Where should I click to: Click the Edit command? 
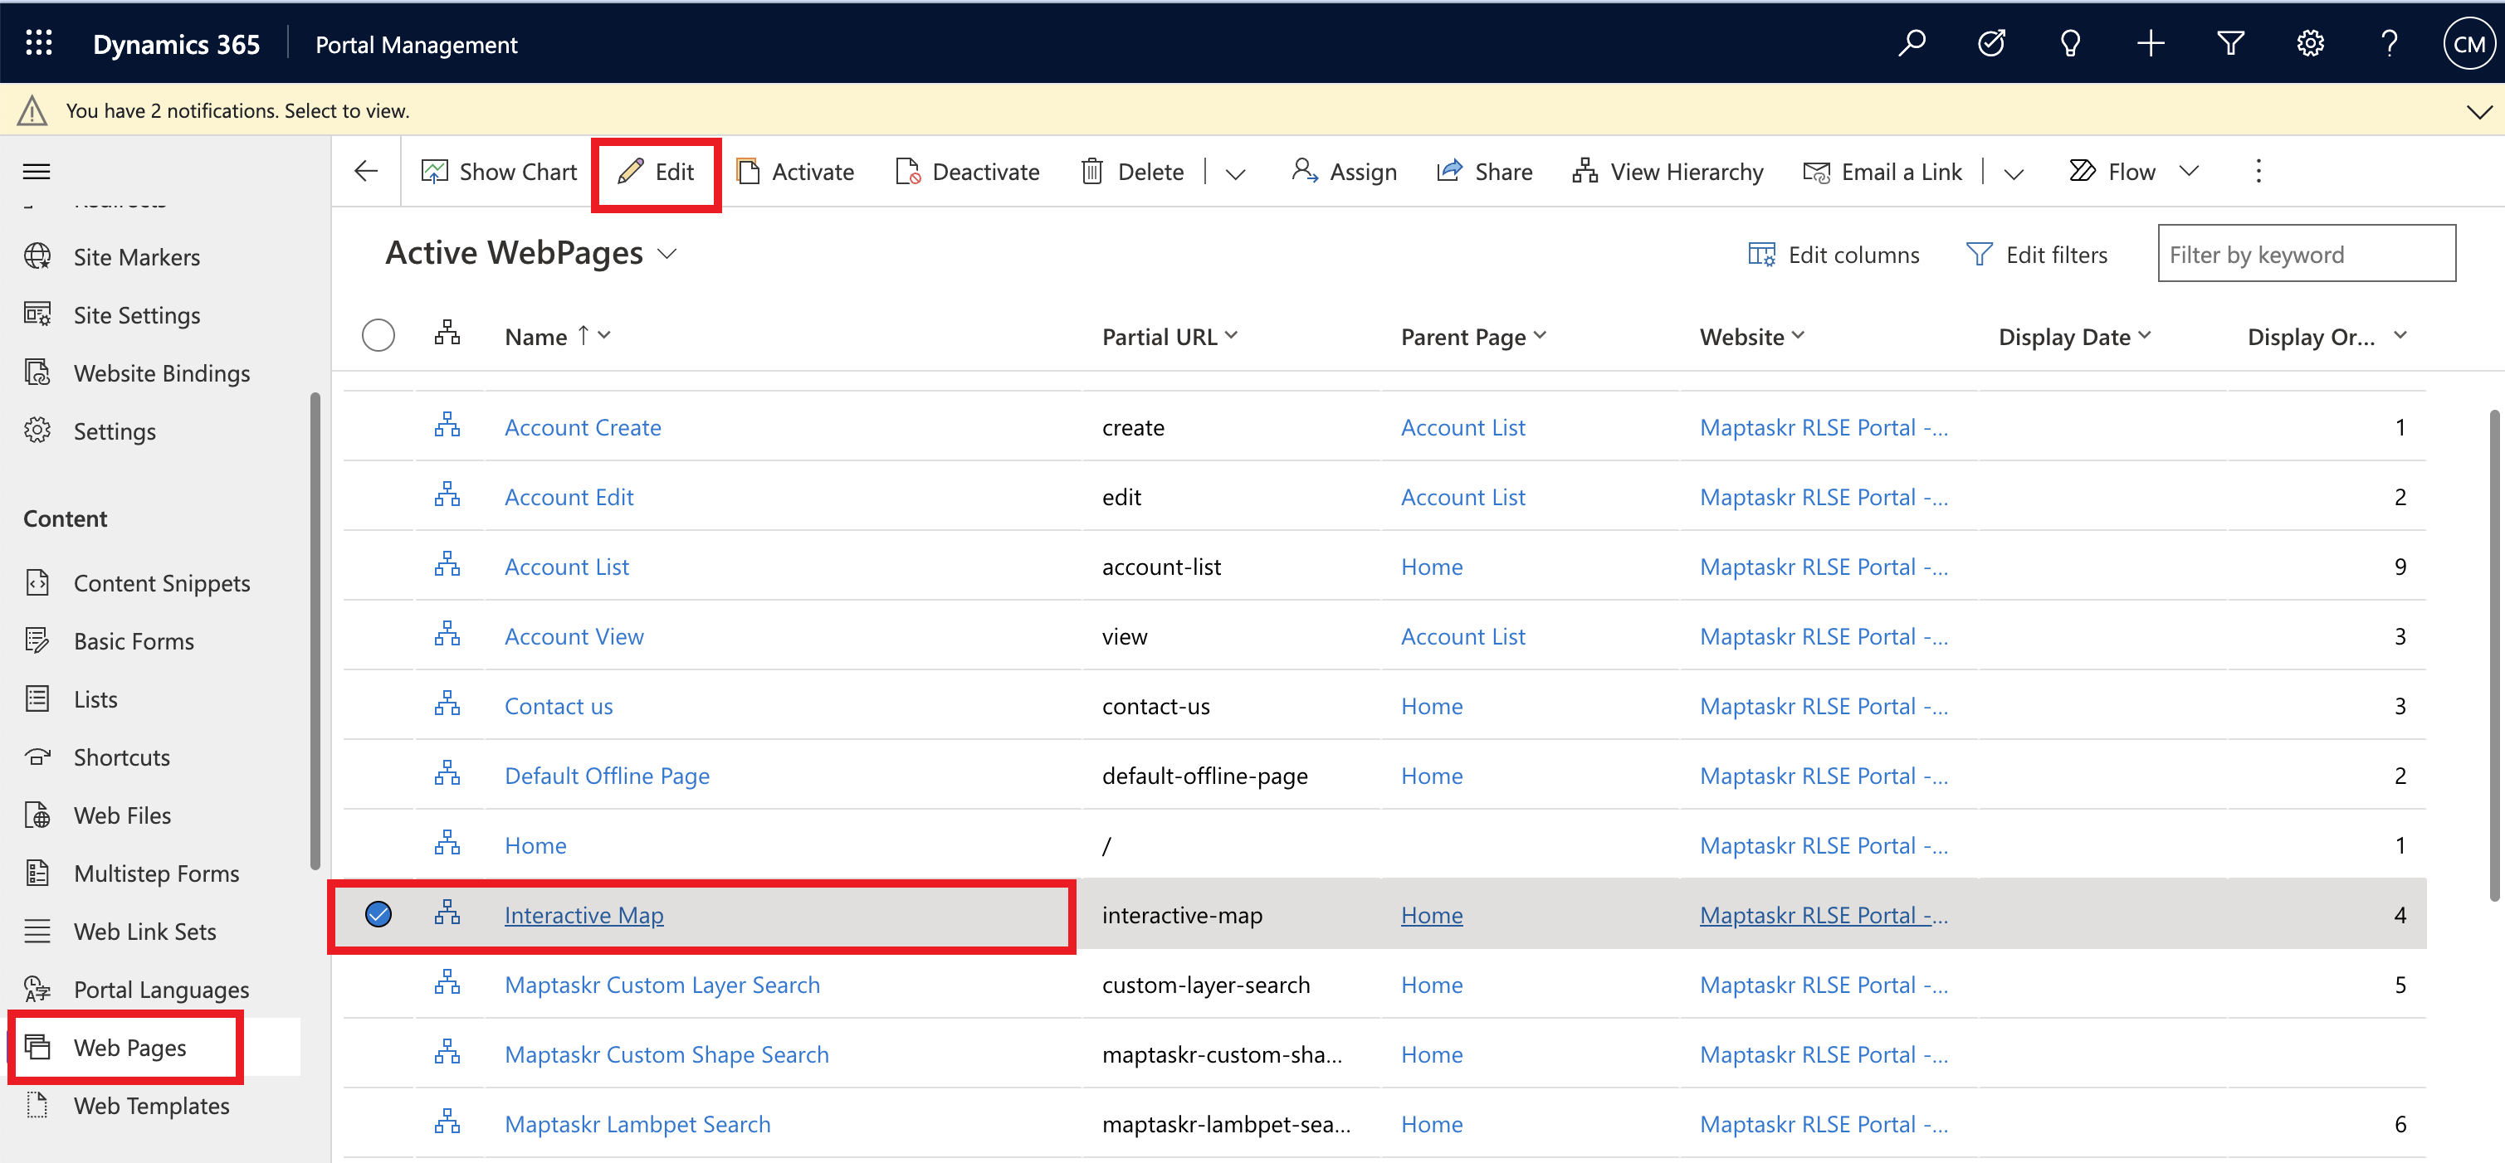tap(657, 172)
